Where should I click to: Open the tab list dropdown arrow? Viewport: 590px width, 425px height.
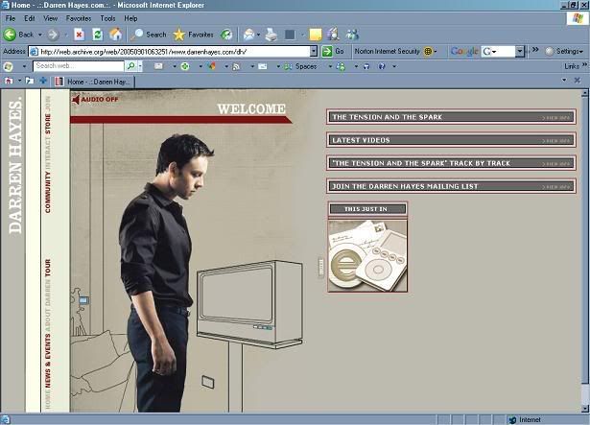click(x=564, y=80)
